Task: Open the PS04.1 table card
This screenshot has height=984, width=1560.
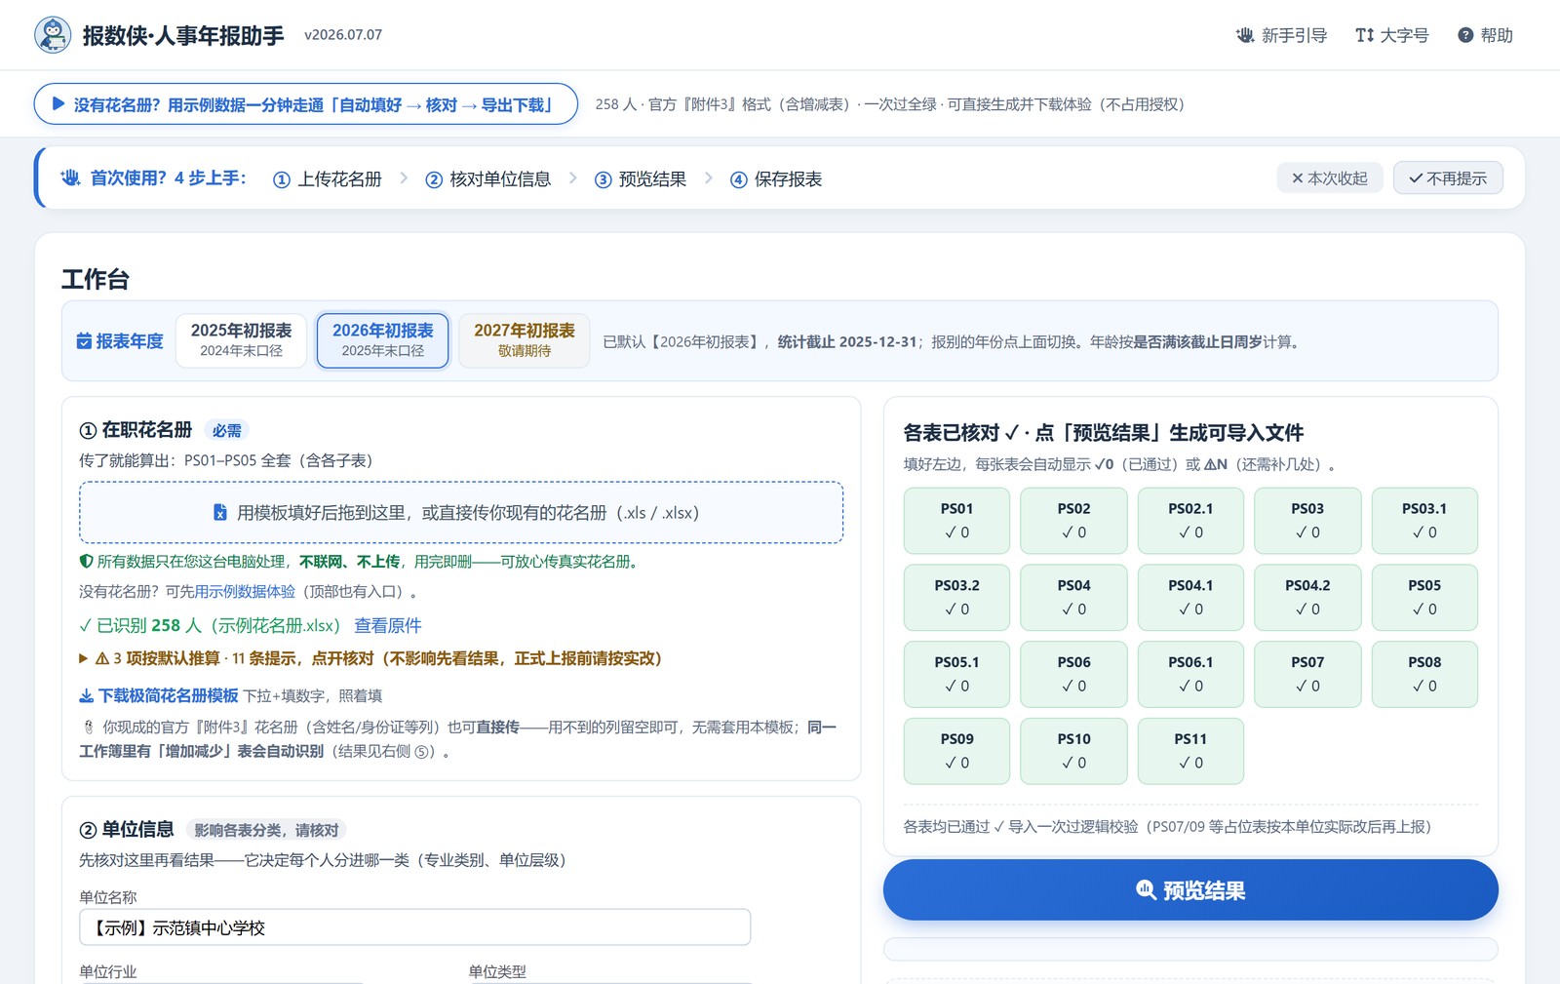Action: [x=1190, y=598]
